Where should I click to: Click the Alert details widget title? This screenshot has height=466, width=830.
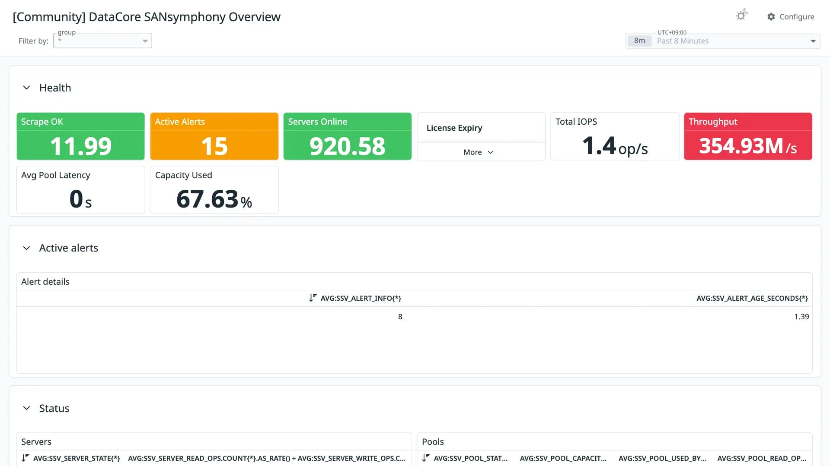[x=45, y=282]
